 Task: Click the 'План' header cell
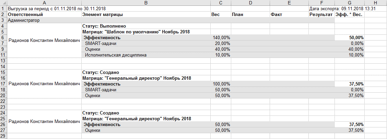coord(237,15)
